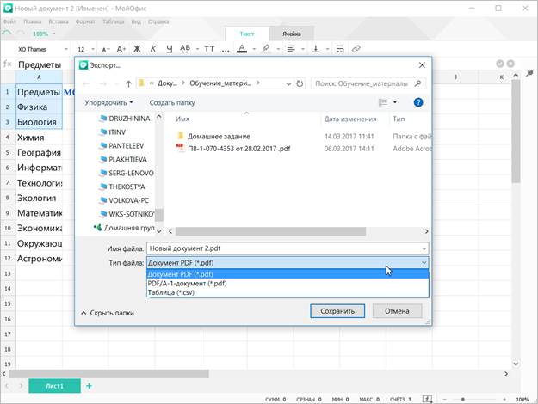Switch to the Ячейка tab
This screenshot has width=538, height=404.
pos(291,34)
